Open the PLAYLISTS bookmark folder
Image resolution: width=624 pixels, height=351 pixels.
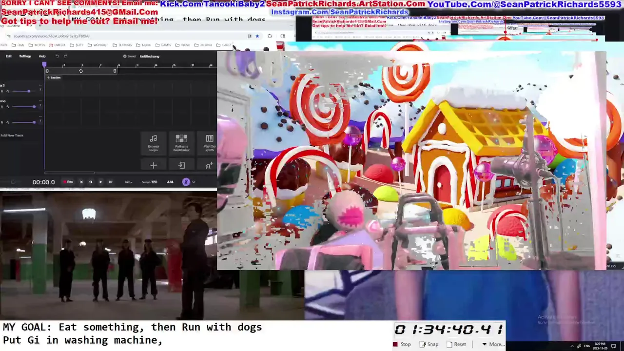tap(122, 45)
